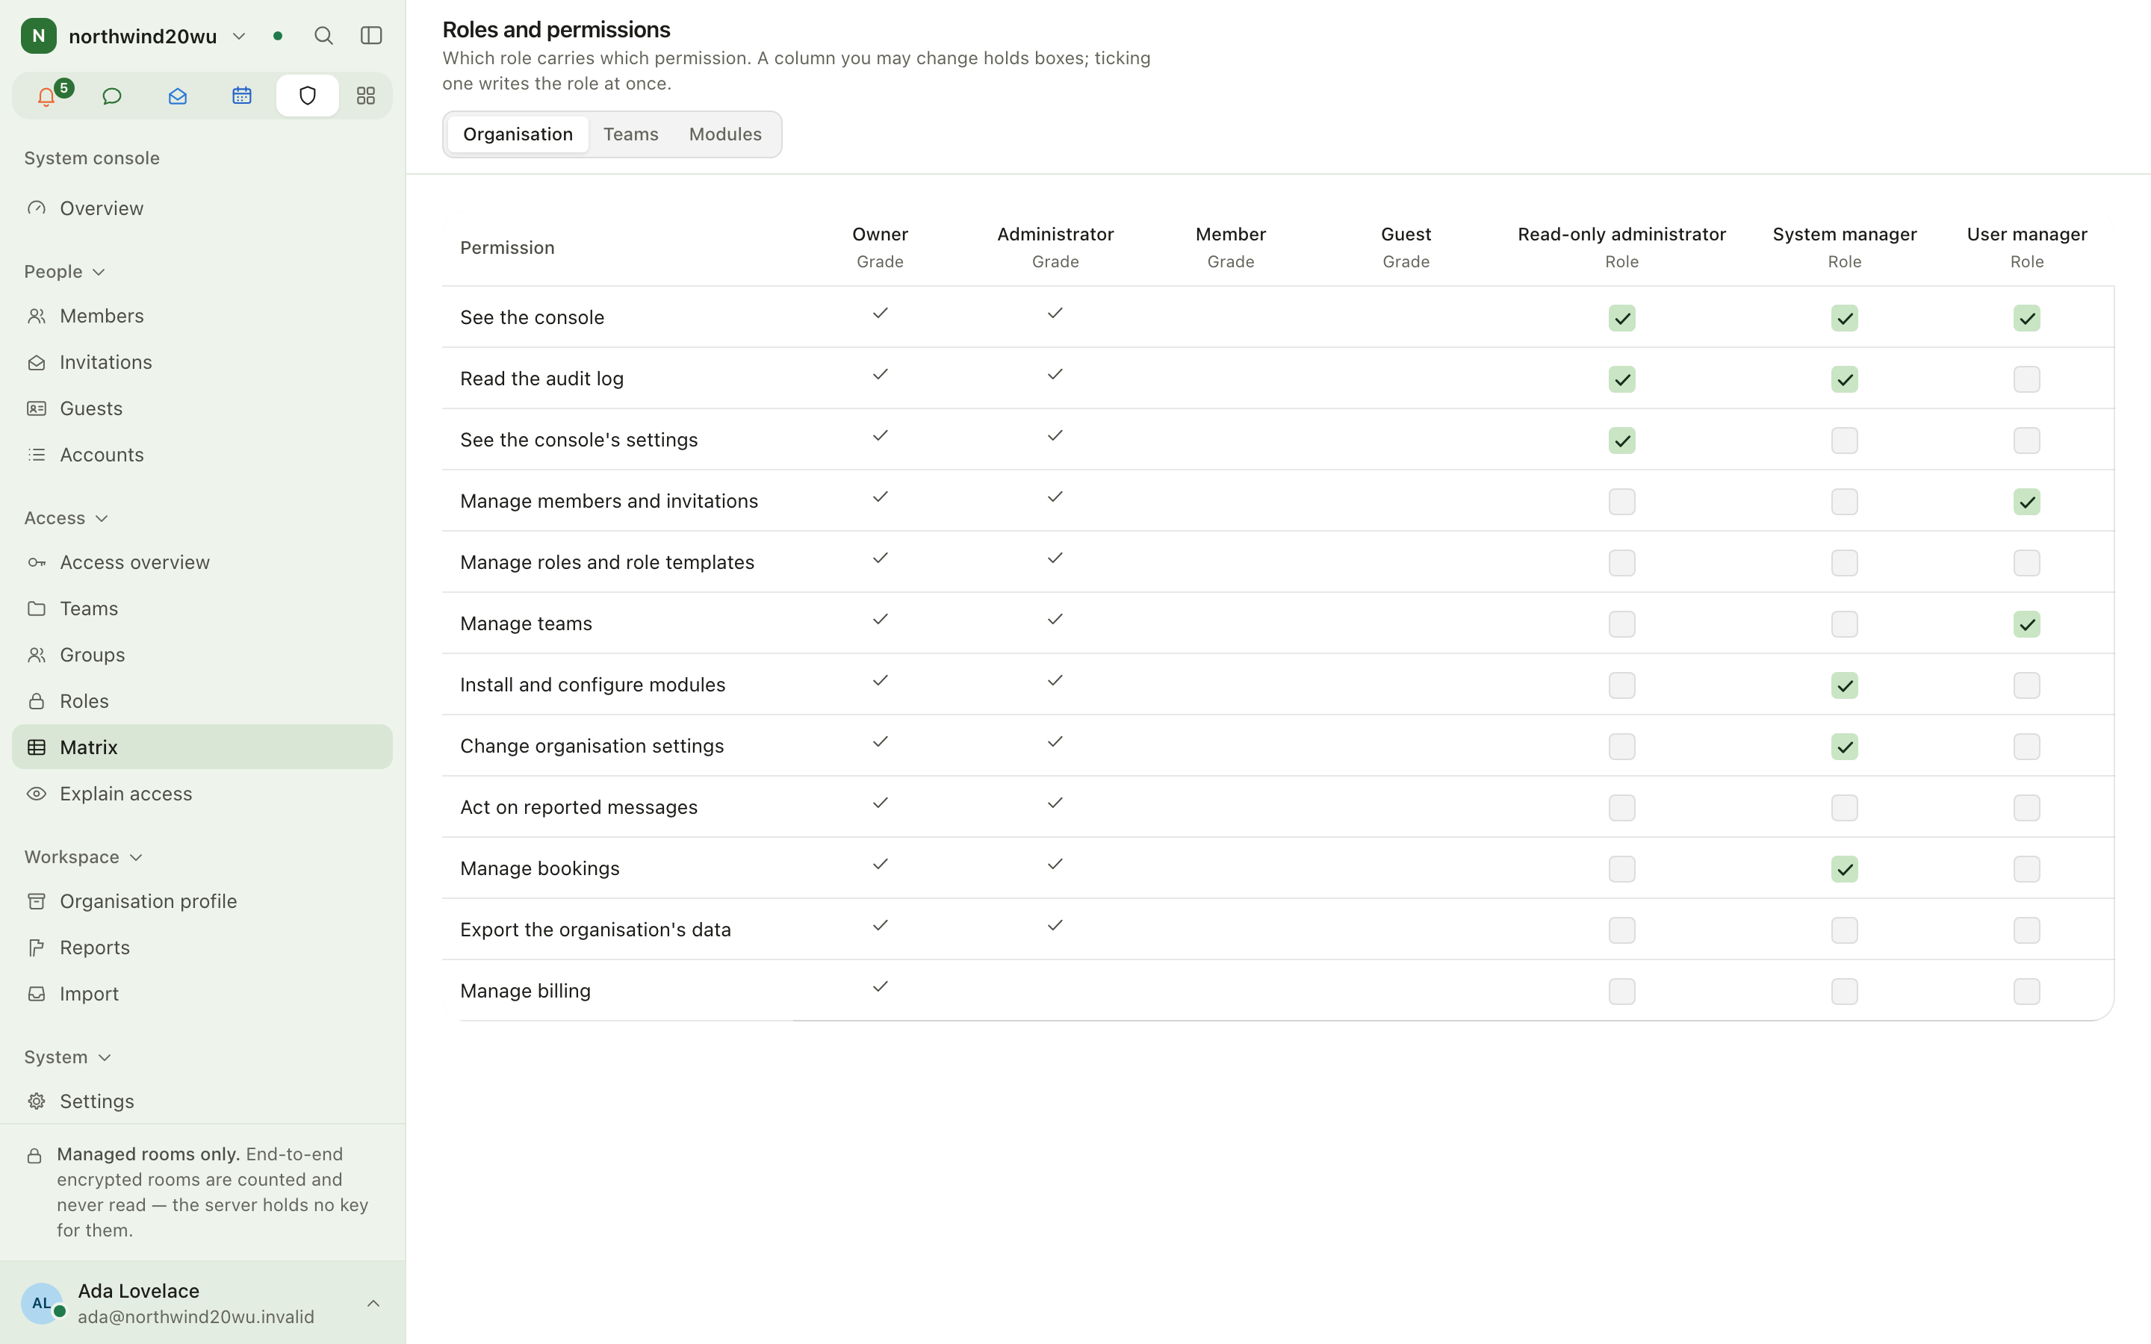Open Settings in the sidebar
Image resolution: width=2151 pixels, height=1344 pixels.
tap(202, 1101)
